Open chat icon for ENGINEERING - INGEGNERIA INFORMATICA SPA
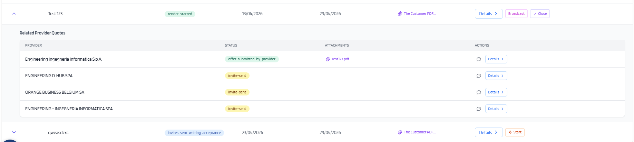 pos(479,109)
